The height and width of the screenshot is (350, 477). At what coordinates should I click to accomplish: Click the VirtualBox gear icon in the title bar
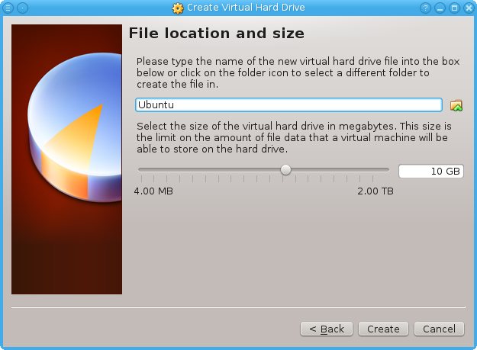tap(178, 8)
